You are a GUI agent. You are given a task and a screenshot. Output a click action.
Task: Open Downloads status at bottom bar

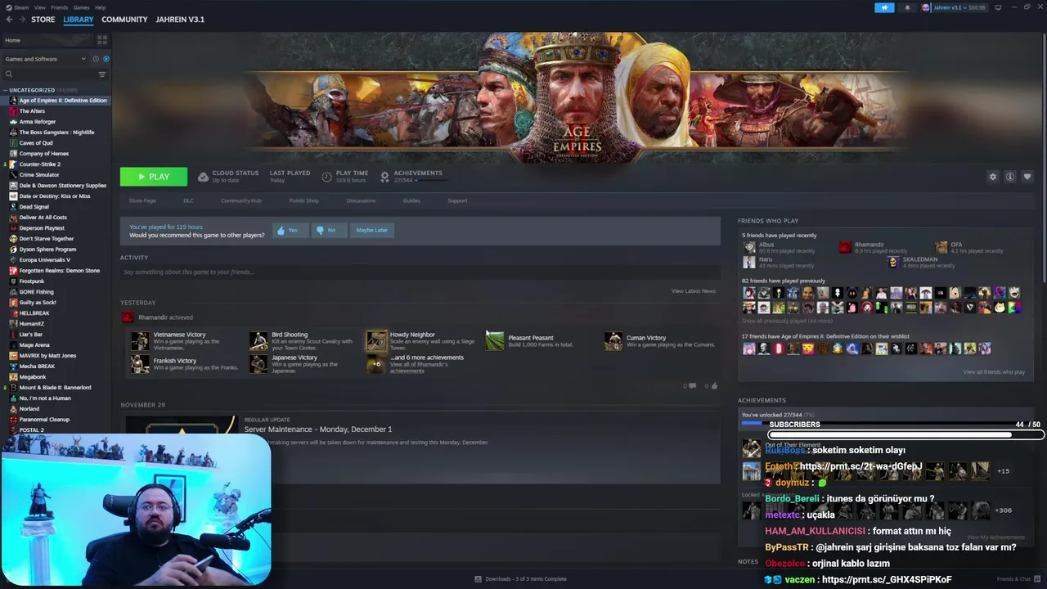coord(520,579)
